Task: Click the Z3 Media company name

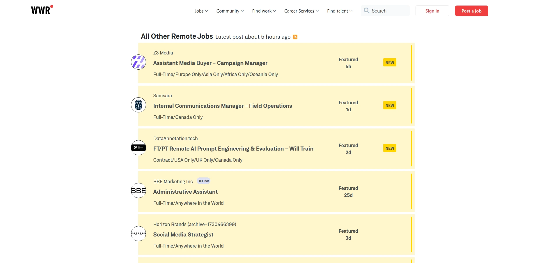Action: click(163, 53)
